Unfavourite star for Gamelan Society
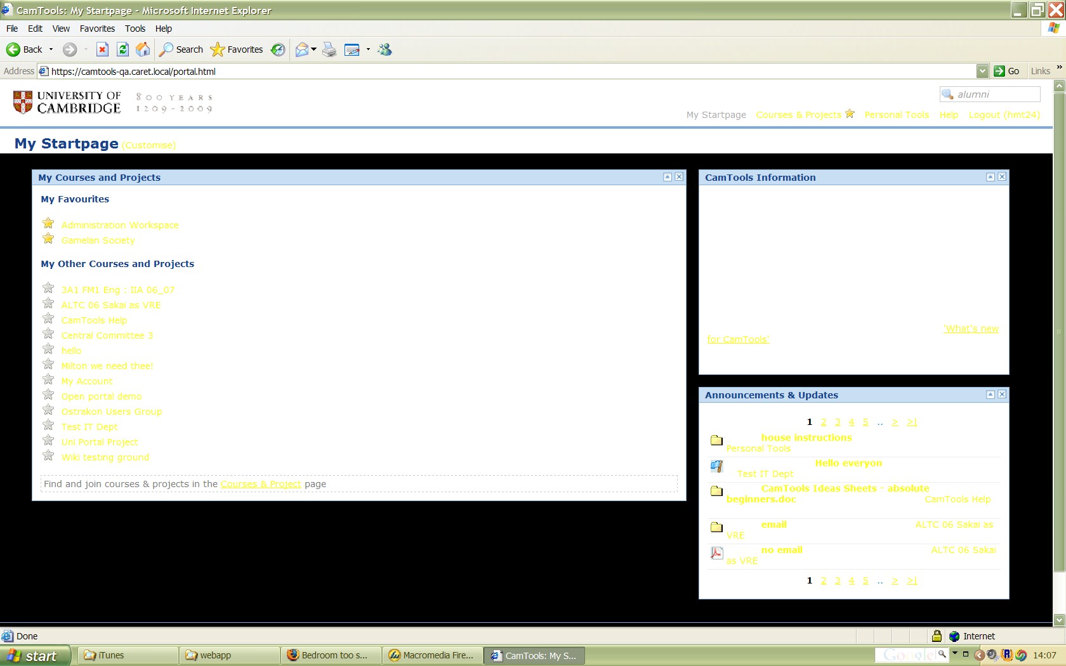Screen dimensions: 1066x666 [48, 238]
